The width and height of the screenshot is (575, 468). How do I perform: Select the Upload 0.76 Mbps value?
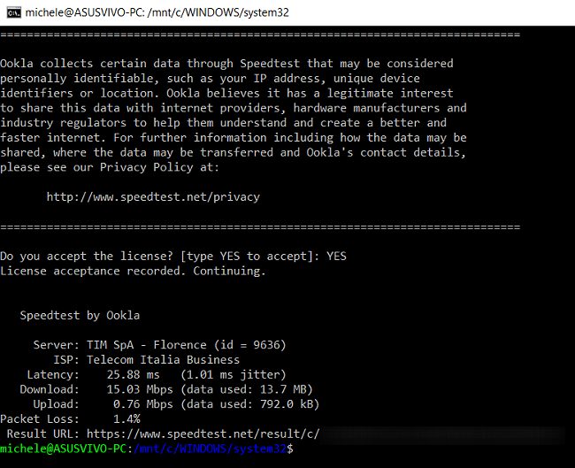pos(143,404)
